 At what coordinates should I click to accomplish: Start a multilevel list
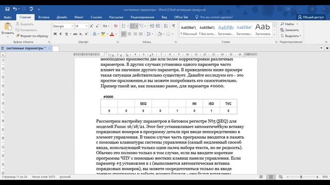pos(141,26)
